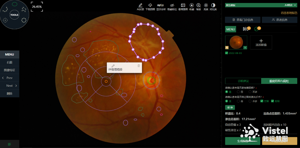Go to the Prev image in left menu
This screenshot has width=300, height=148.
tap(9, 78)
